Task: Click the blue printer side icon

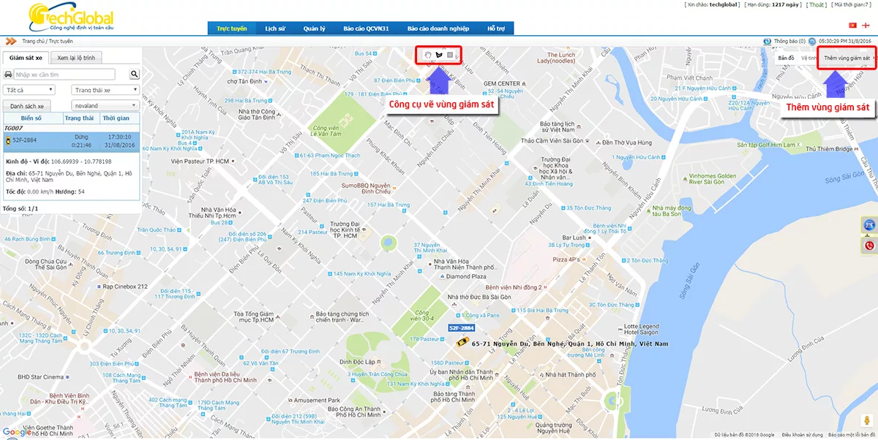Action: [869, 225]
